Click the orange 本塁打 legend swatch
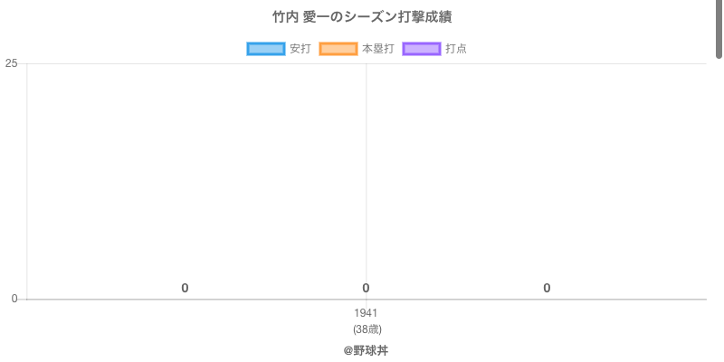The height and width of the screenshot is (362, 724). pos(338,49)
